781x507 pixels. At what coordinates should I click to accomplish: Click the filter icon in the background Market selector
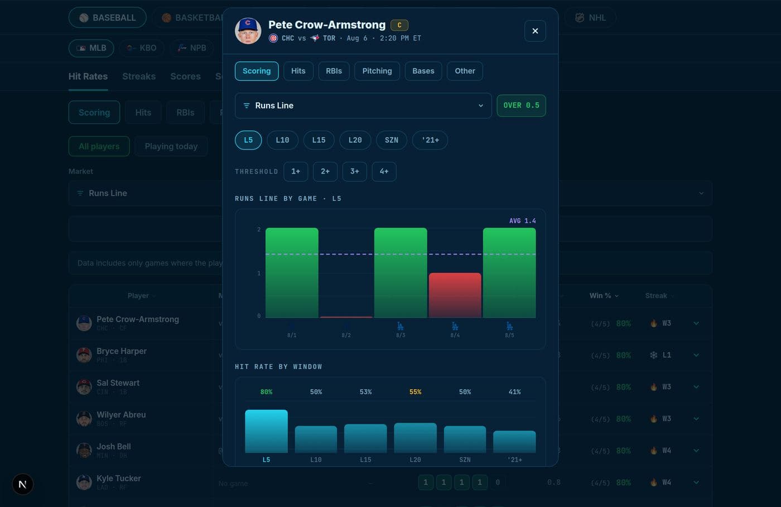tap(80, 193)
